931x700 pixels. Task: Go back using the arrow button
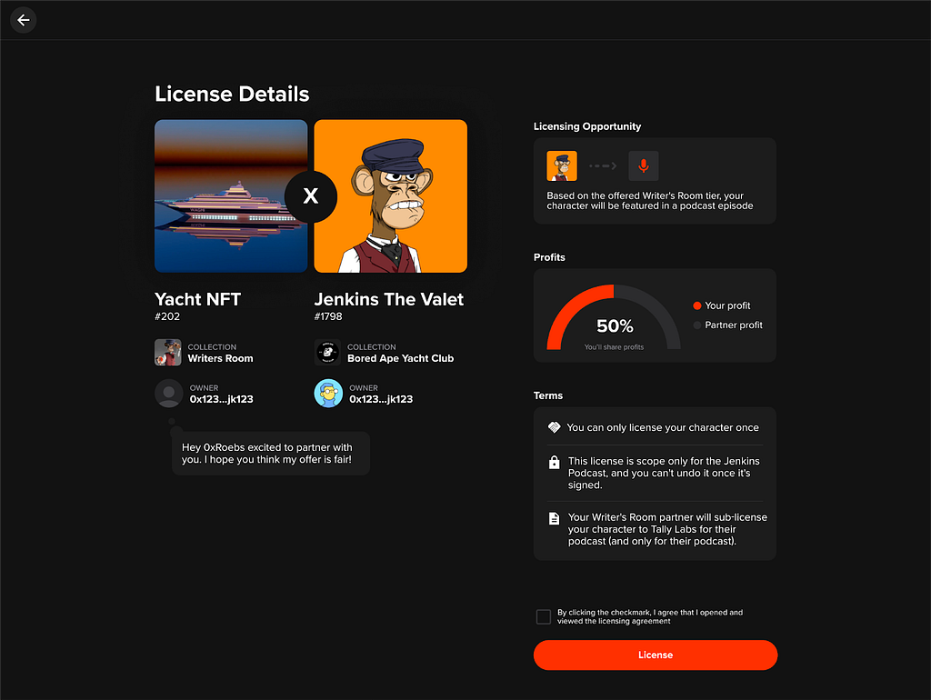pos(23,20)
